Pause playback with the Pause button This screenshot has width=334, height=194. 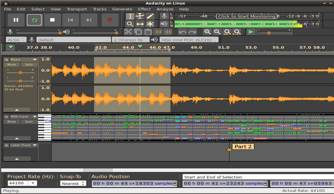click(16, 20)
